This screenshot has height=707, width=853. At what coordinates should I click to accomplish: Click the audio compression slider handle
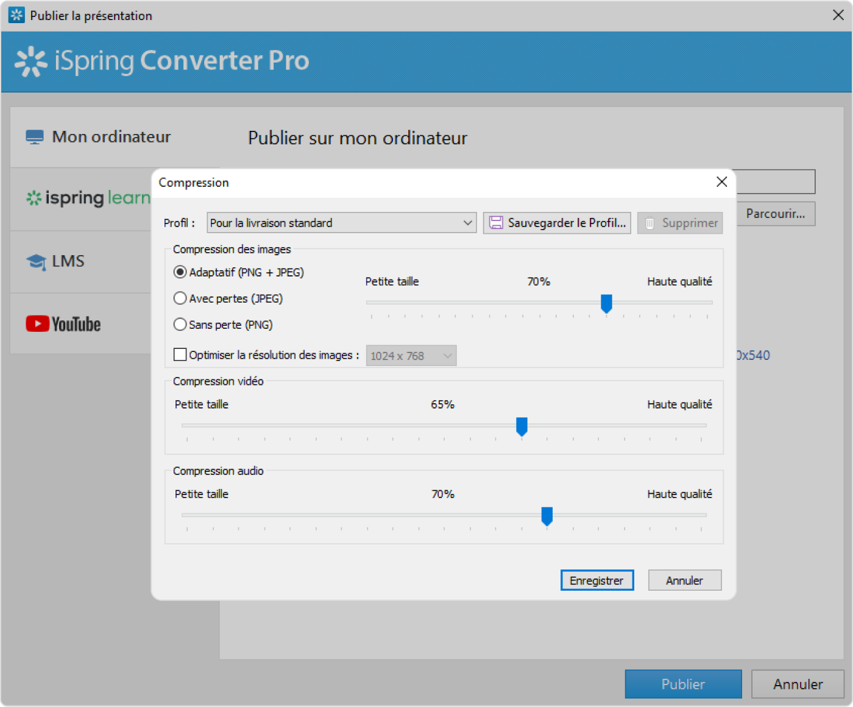coord(547,516)
